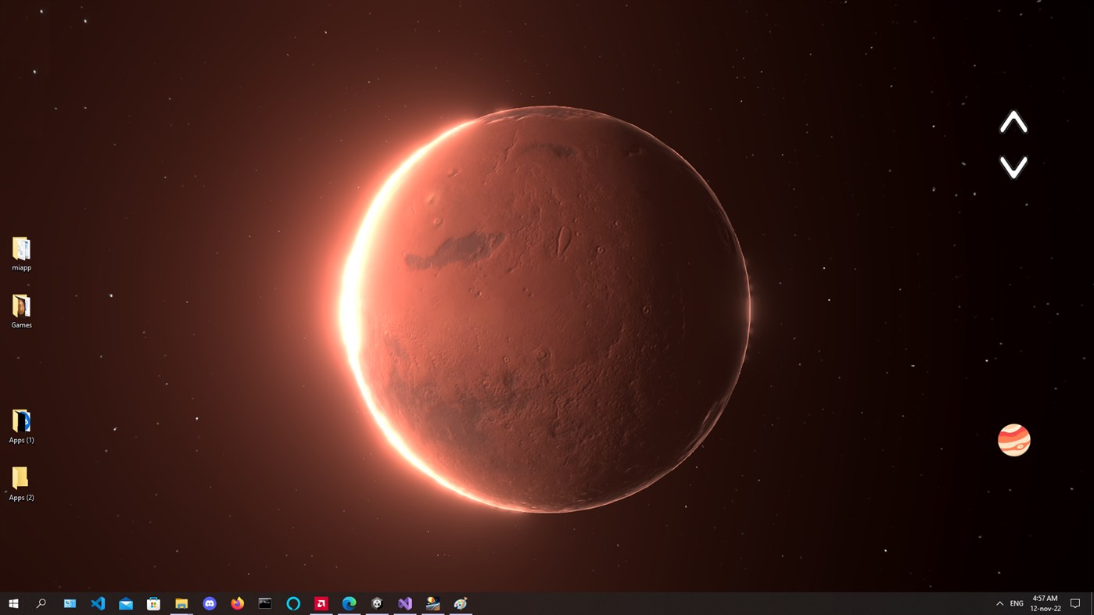Screen dimensions: 1094x615
Task: Open the Action Center notifications
Action: point(1075,602)
